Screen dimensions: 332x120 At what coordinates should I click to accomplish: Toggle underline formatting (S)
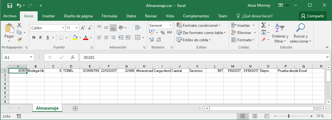pyautogui.click(x=48, y=37)
